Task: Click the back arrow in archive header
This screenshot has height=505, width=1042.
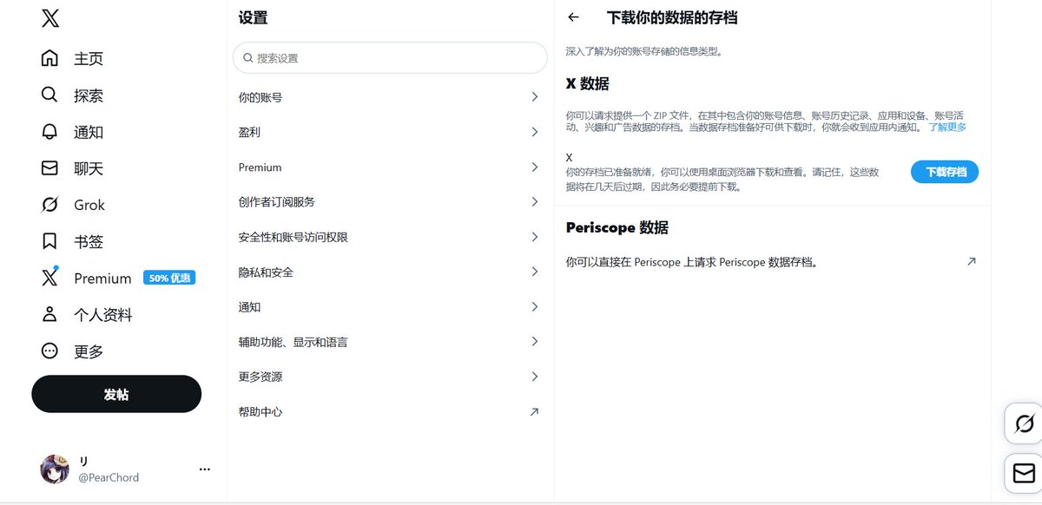Action: 573,17
